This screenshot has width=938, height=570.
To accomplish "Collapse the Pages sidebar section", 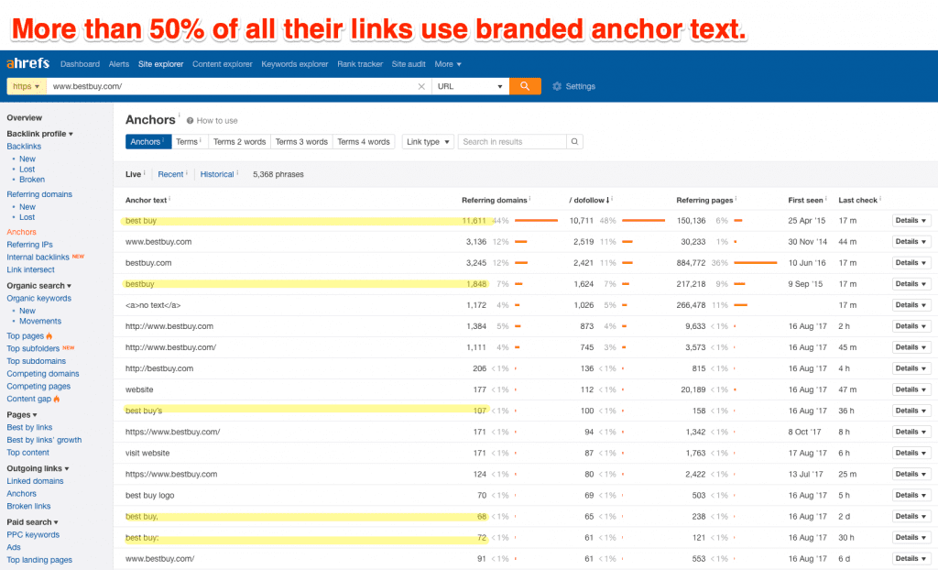I will tap(22, 414).
